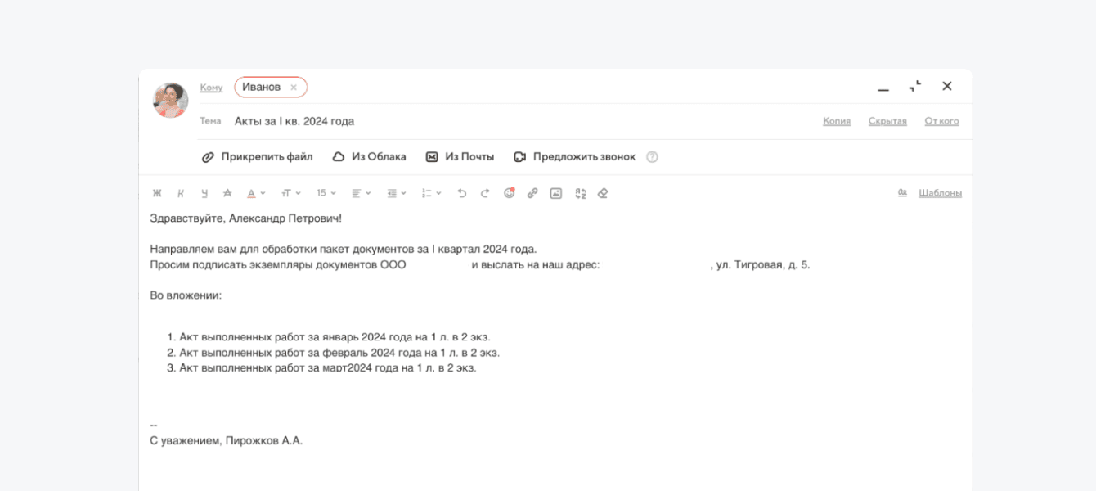Viewport: 1096px width, 491px height.
Task: Insert an inline image
Action: pyautogui.click(x=556, y=193)
